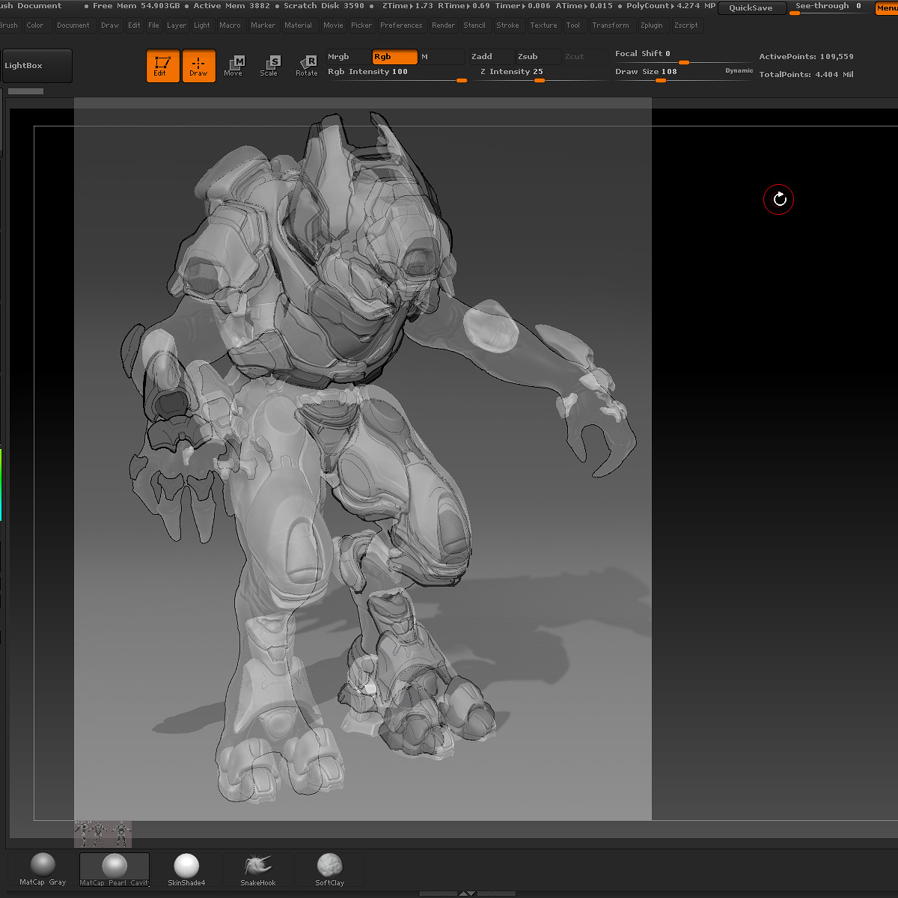
Task: Open the Layer menu
Action: [x=177, y=25]
